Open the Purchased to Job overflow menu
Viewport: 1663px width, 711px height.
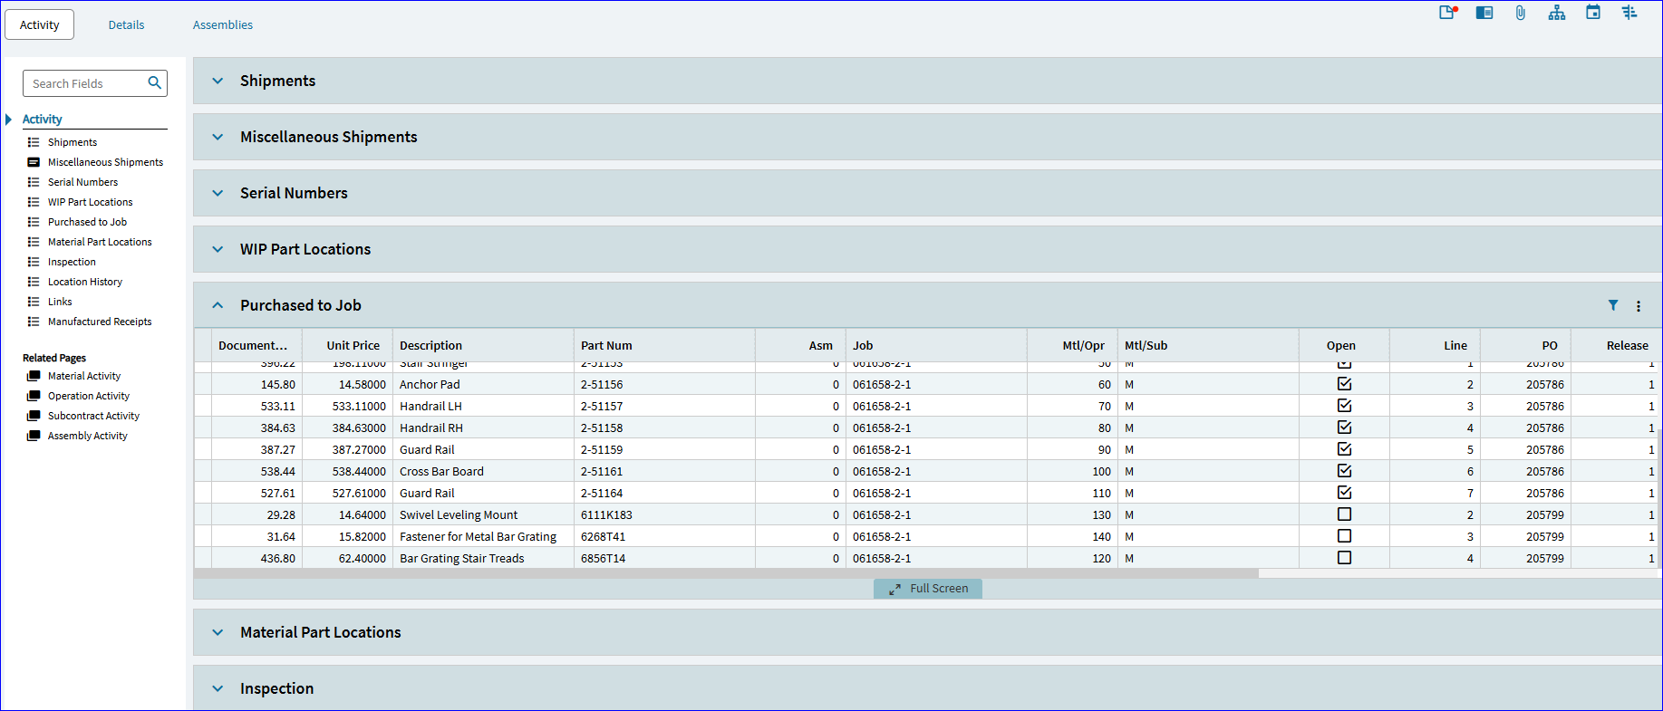click(1639, 306)
